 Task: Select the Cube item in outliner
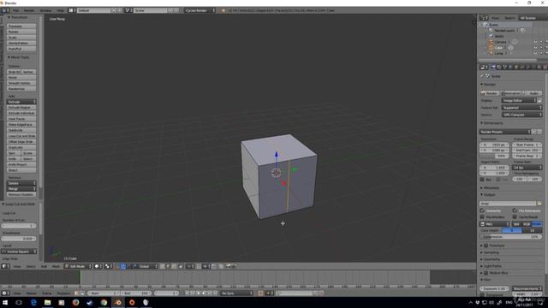[498, 48]
